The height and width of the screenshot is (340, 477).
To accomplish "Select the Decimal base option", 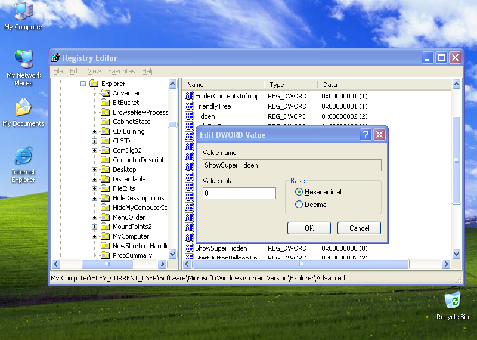I will point(299,204).
